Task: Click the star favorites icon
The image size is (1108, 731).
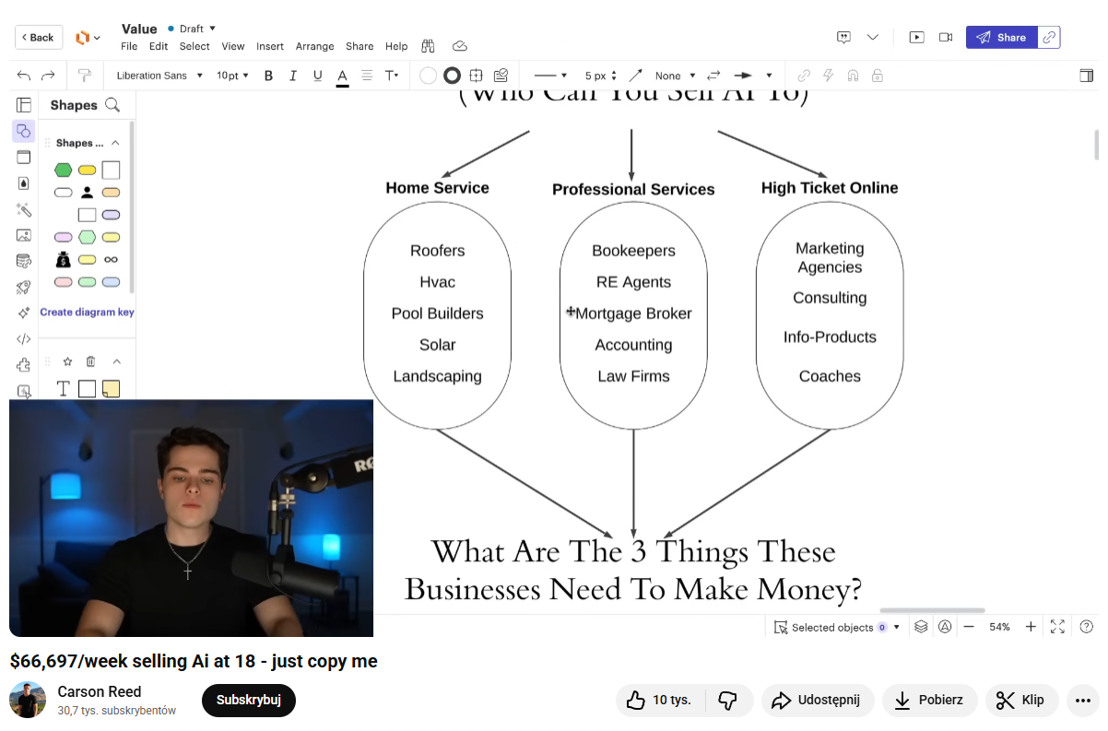Action: tap(67, 361)
